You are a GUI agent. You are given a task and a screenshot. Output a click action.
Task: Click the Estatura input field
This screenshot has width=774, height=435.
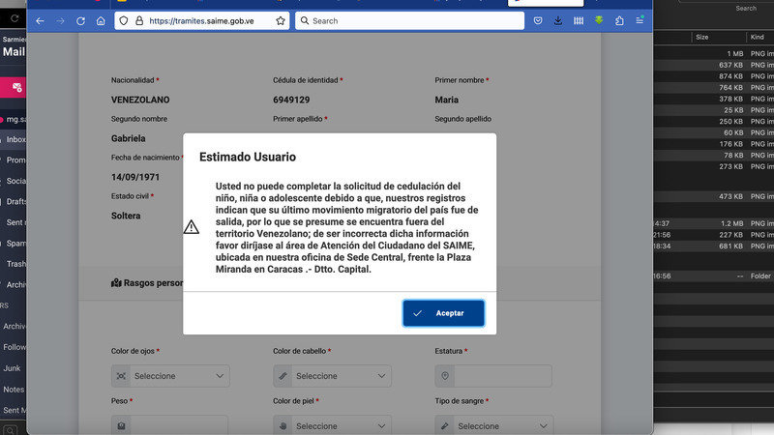coord(502,375)
